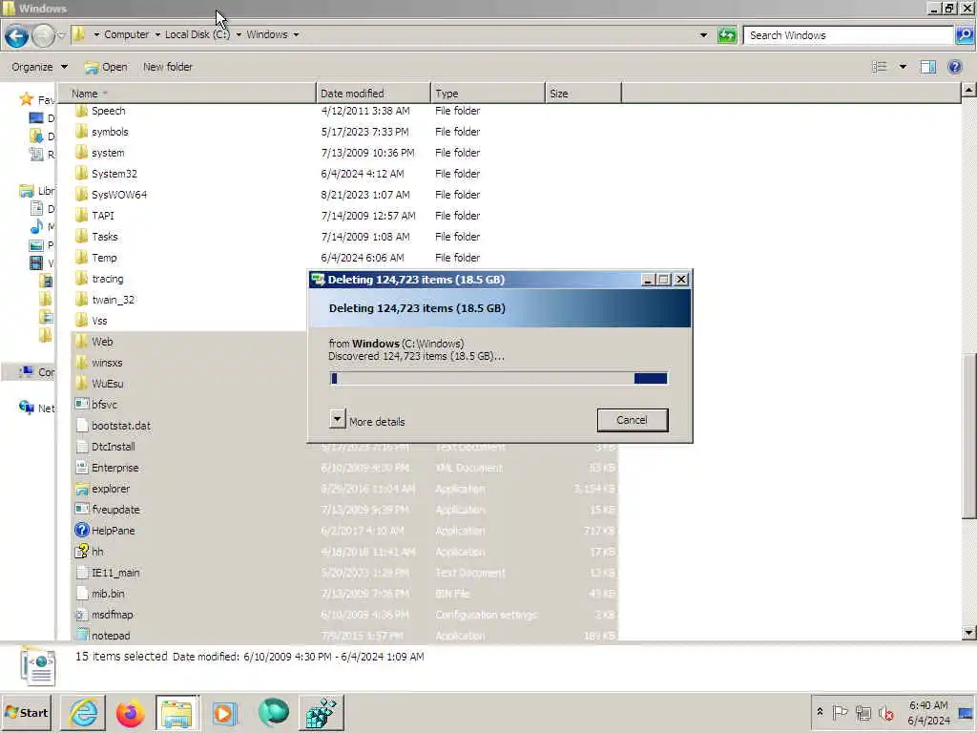Expand More details in delete dialog
The width and height of the screenshot is (977, 733).
(x=367, y=421)
